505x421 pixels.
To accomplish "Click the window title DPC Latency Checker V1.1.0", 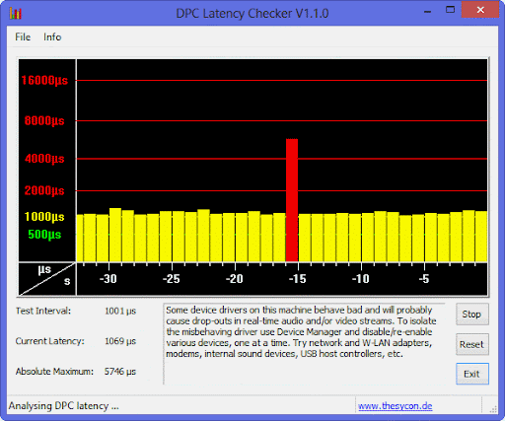I will (252, 14).
